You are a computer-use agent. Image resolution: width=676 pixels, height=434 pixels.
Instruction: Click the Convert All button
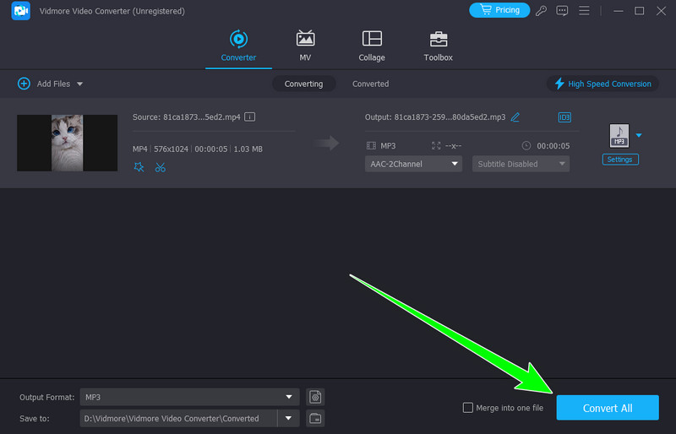coord(607,408)
